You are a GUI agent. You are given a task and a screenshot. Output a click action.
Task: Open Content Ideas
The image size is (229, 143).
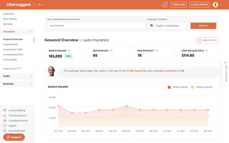(x=10, y=60)
